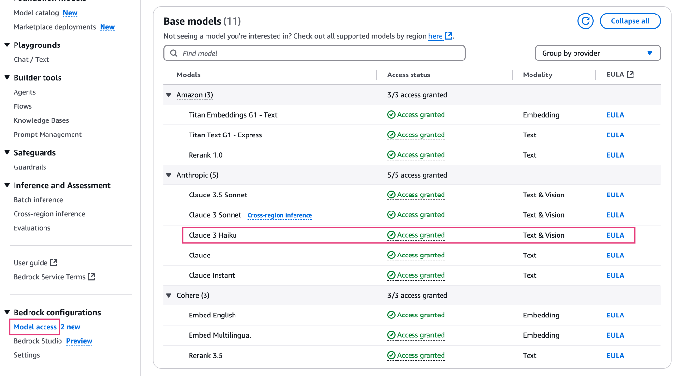Collapse the Anthropic (5) provider group
Viewport: 677px width, 376px height.
(x=169, y=175)
